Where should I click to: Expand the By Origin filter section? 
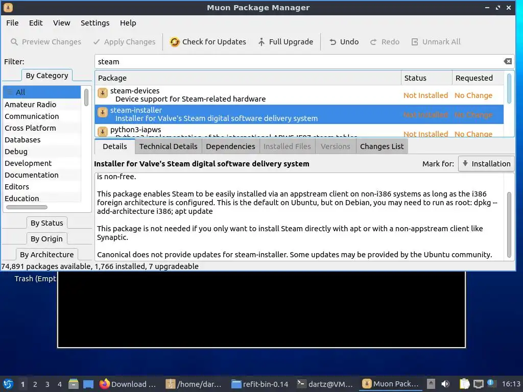(46, 239)
